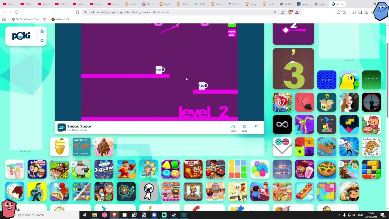The height and width of the screenshot is (219, 389).
Task: Switch to the escape tab
Action: click(x=252, y=4)
